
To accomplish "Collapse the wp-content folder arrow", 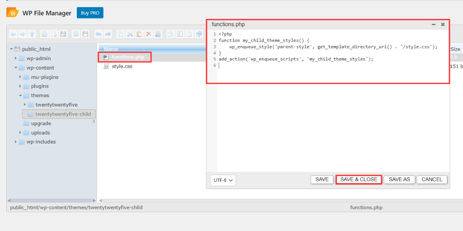I will [16, 68].
